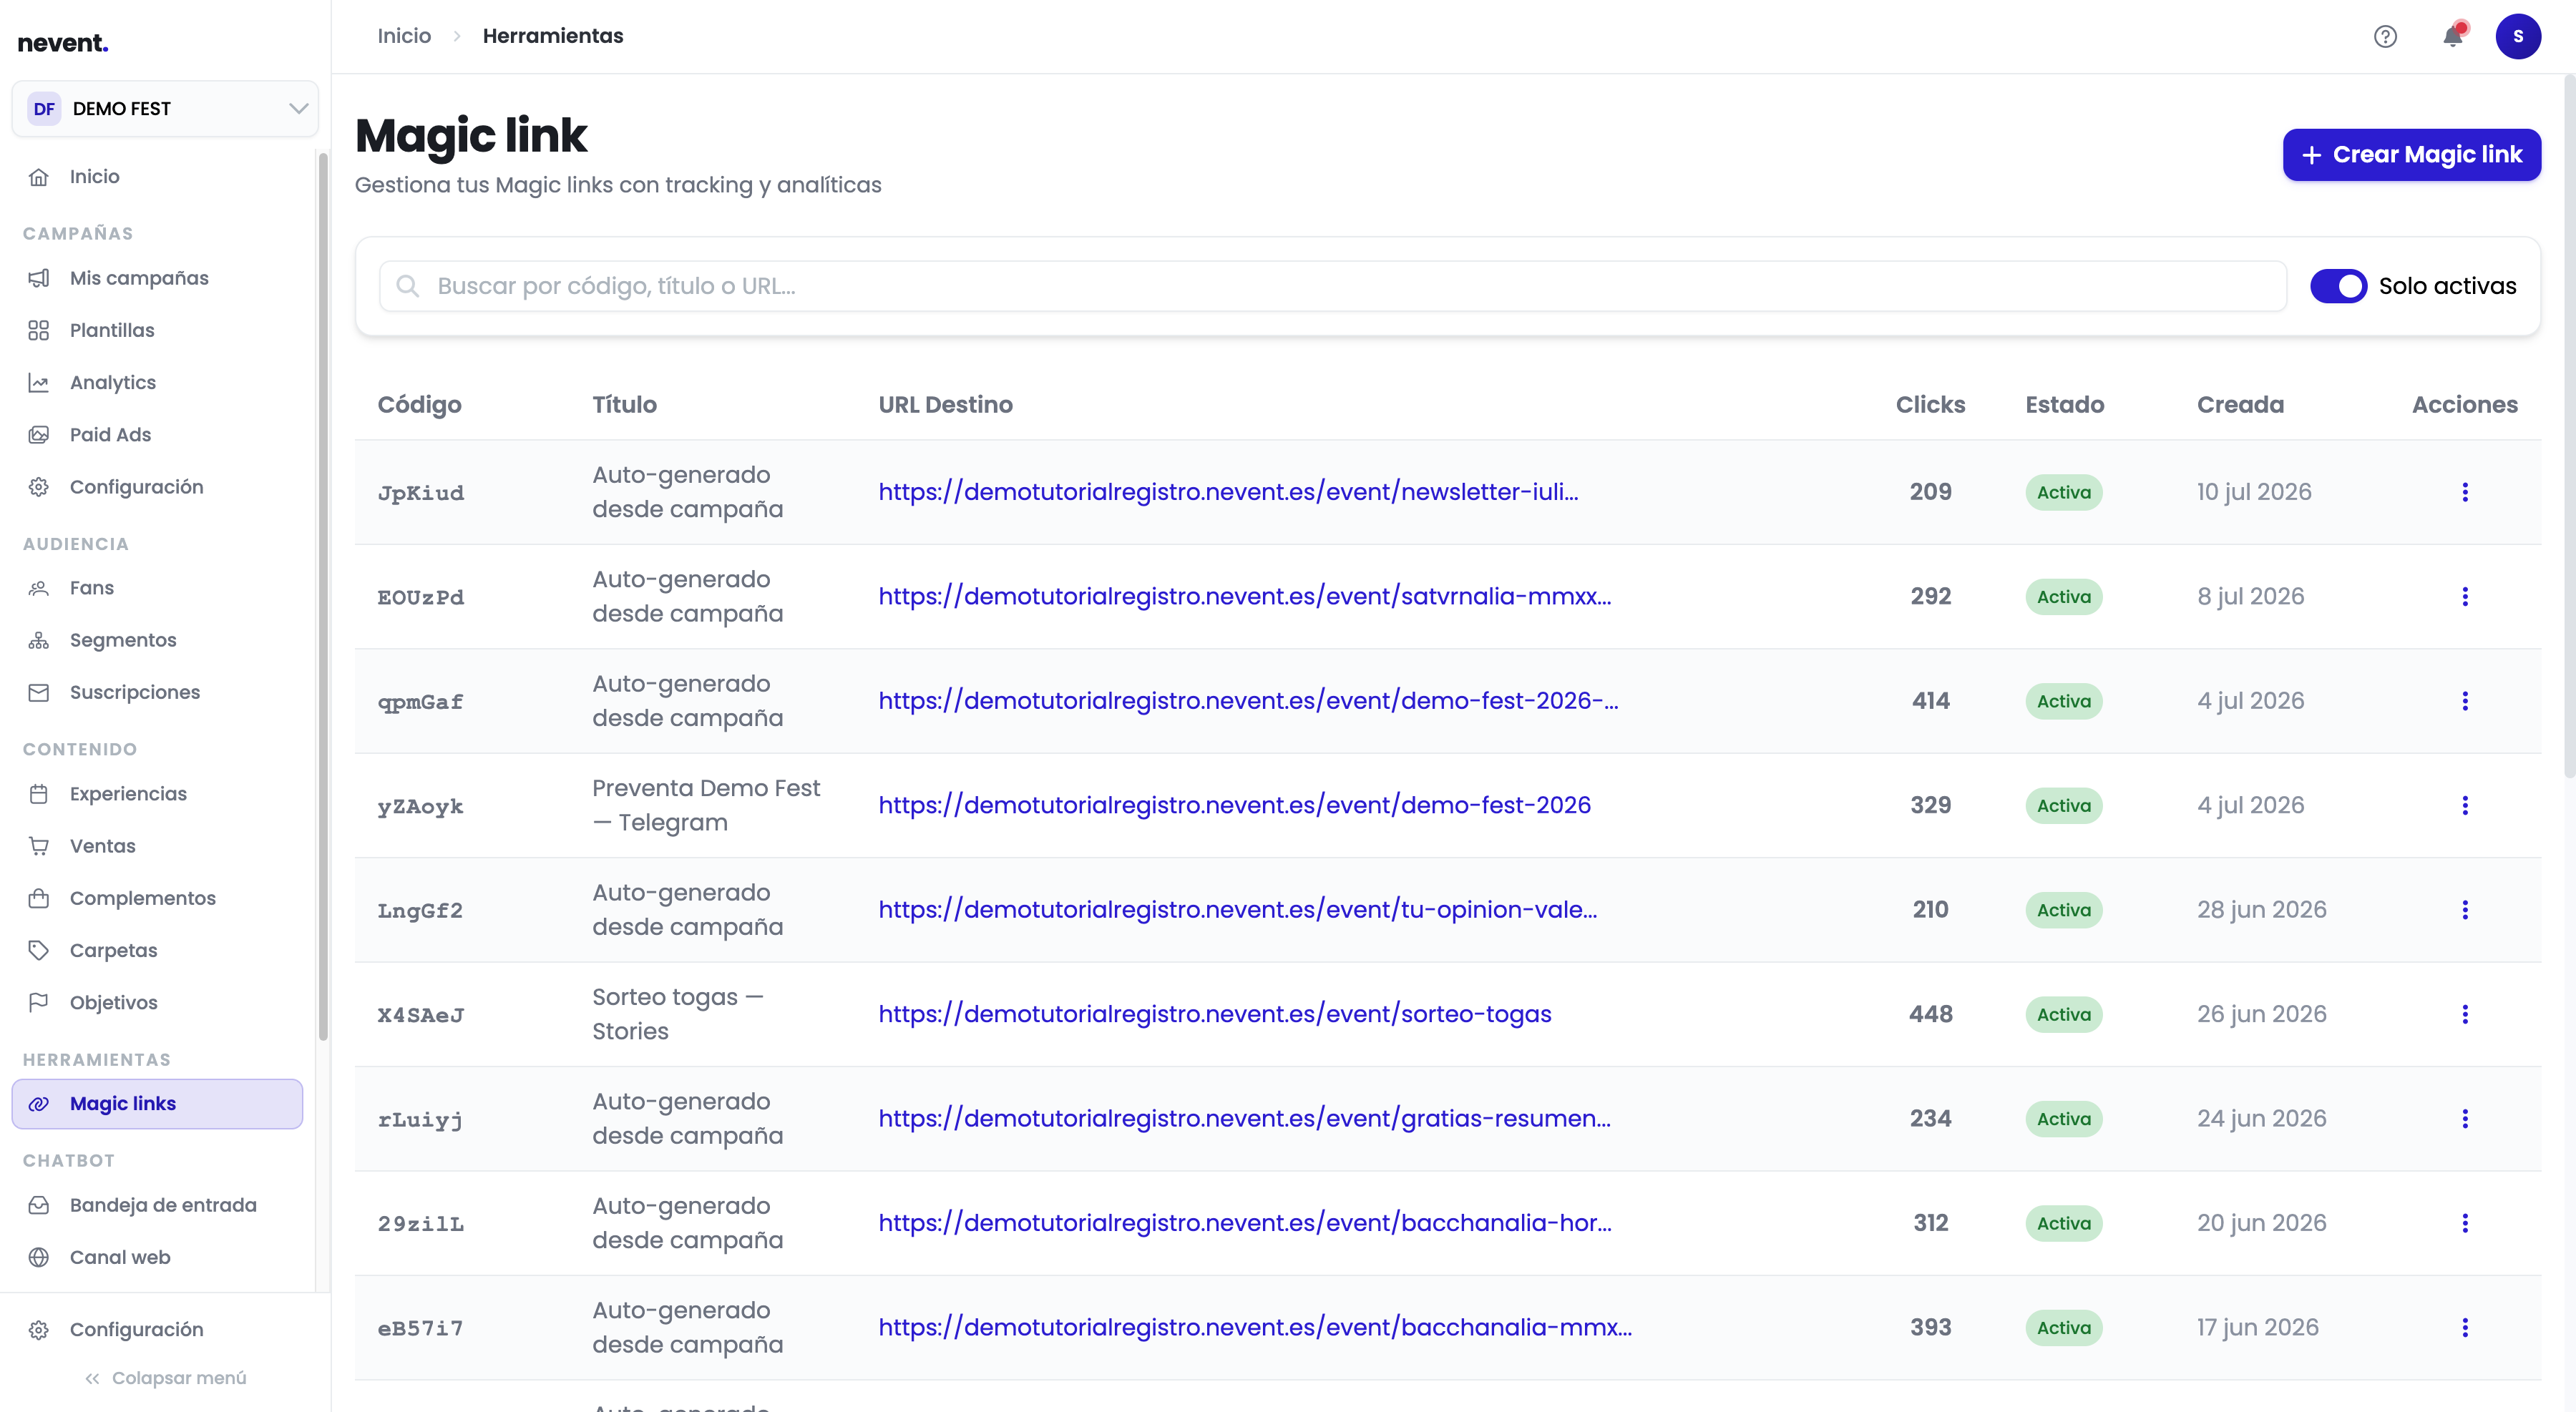Click Creada column header
The image size is (2576, 1412).
(x=2240, y=405)
